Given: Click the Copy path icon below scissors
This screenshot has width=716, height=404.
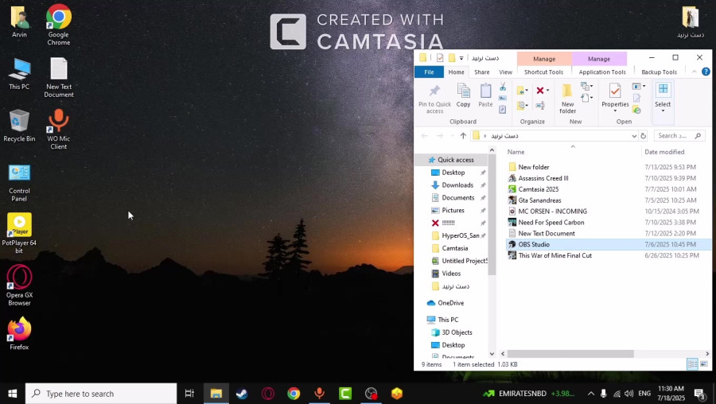Looking at the screenshot, I should click(x=502, y=98).
